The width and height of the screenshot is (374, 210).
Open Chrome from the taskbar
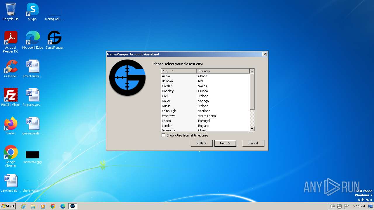[53, 206]
